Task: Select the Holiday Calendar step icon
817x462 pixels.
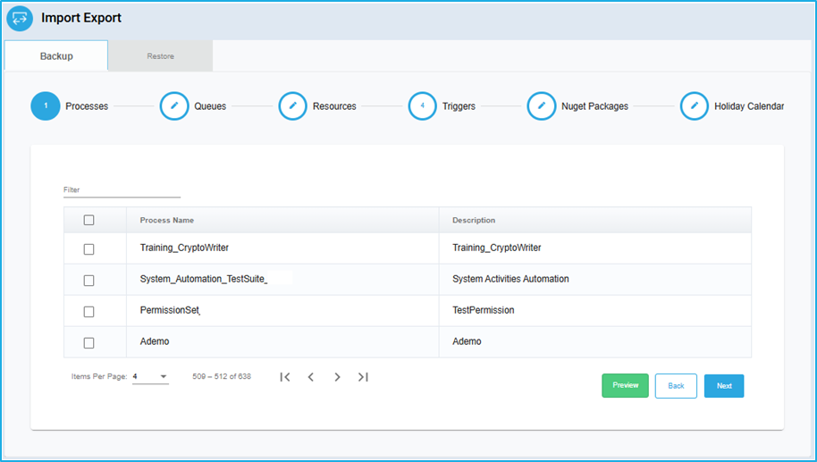Action: click(x=694, y=105)
